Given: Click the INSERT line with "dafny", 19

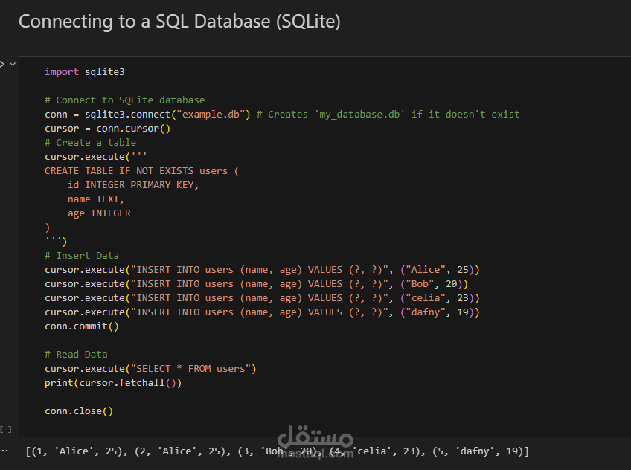Looking at the screenshot, I should coord(262,312).
